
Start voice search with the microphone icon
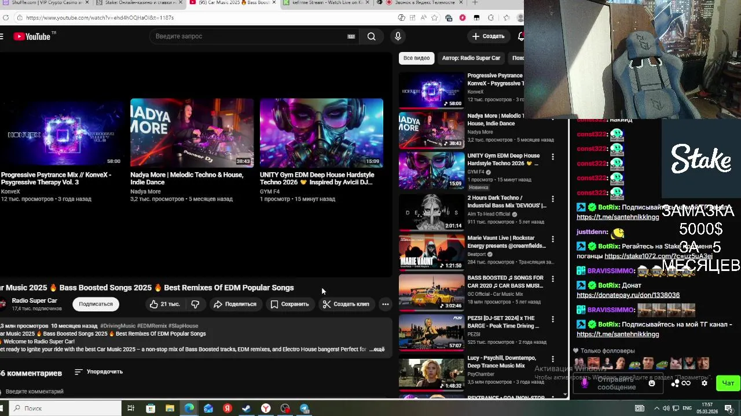coord(398,36)
